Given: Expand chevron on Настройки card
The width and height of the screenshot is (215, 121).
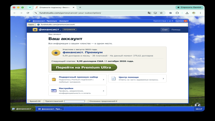Looking at the screenshot, I should [x=103, y=91].
